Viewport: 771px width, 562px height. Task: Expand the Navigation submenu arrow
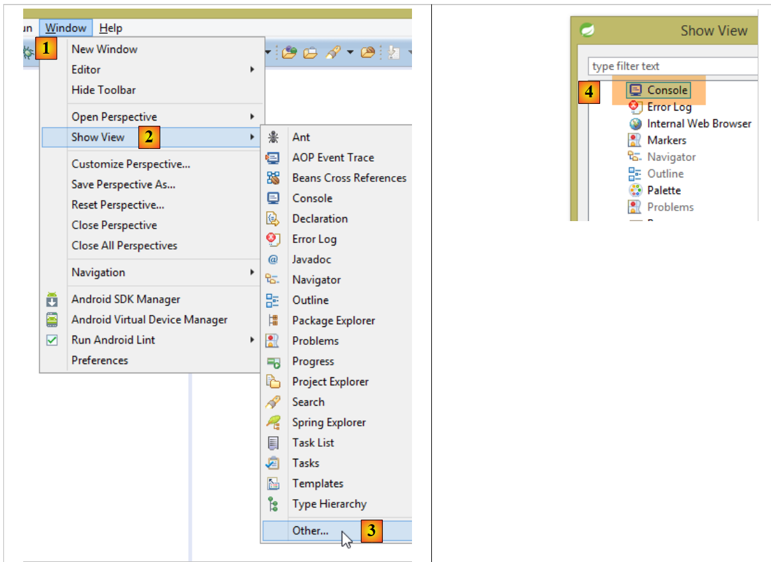click(x=252, y=272)
